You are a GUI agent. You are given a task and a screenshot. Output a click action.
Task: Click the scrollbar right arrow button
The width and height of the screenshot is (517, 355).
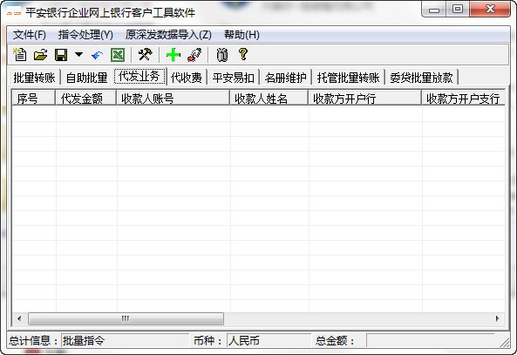coord(497,318)
